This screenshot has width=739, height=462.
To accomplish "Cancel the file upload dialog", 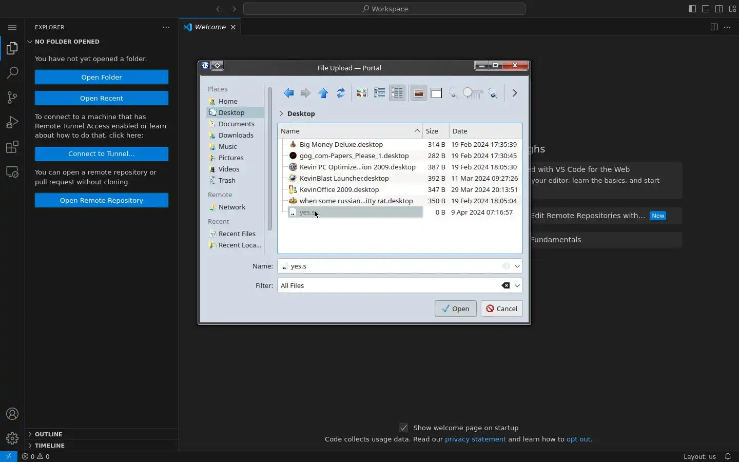I will [x=502, y=309].
